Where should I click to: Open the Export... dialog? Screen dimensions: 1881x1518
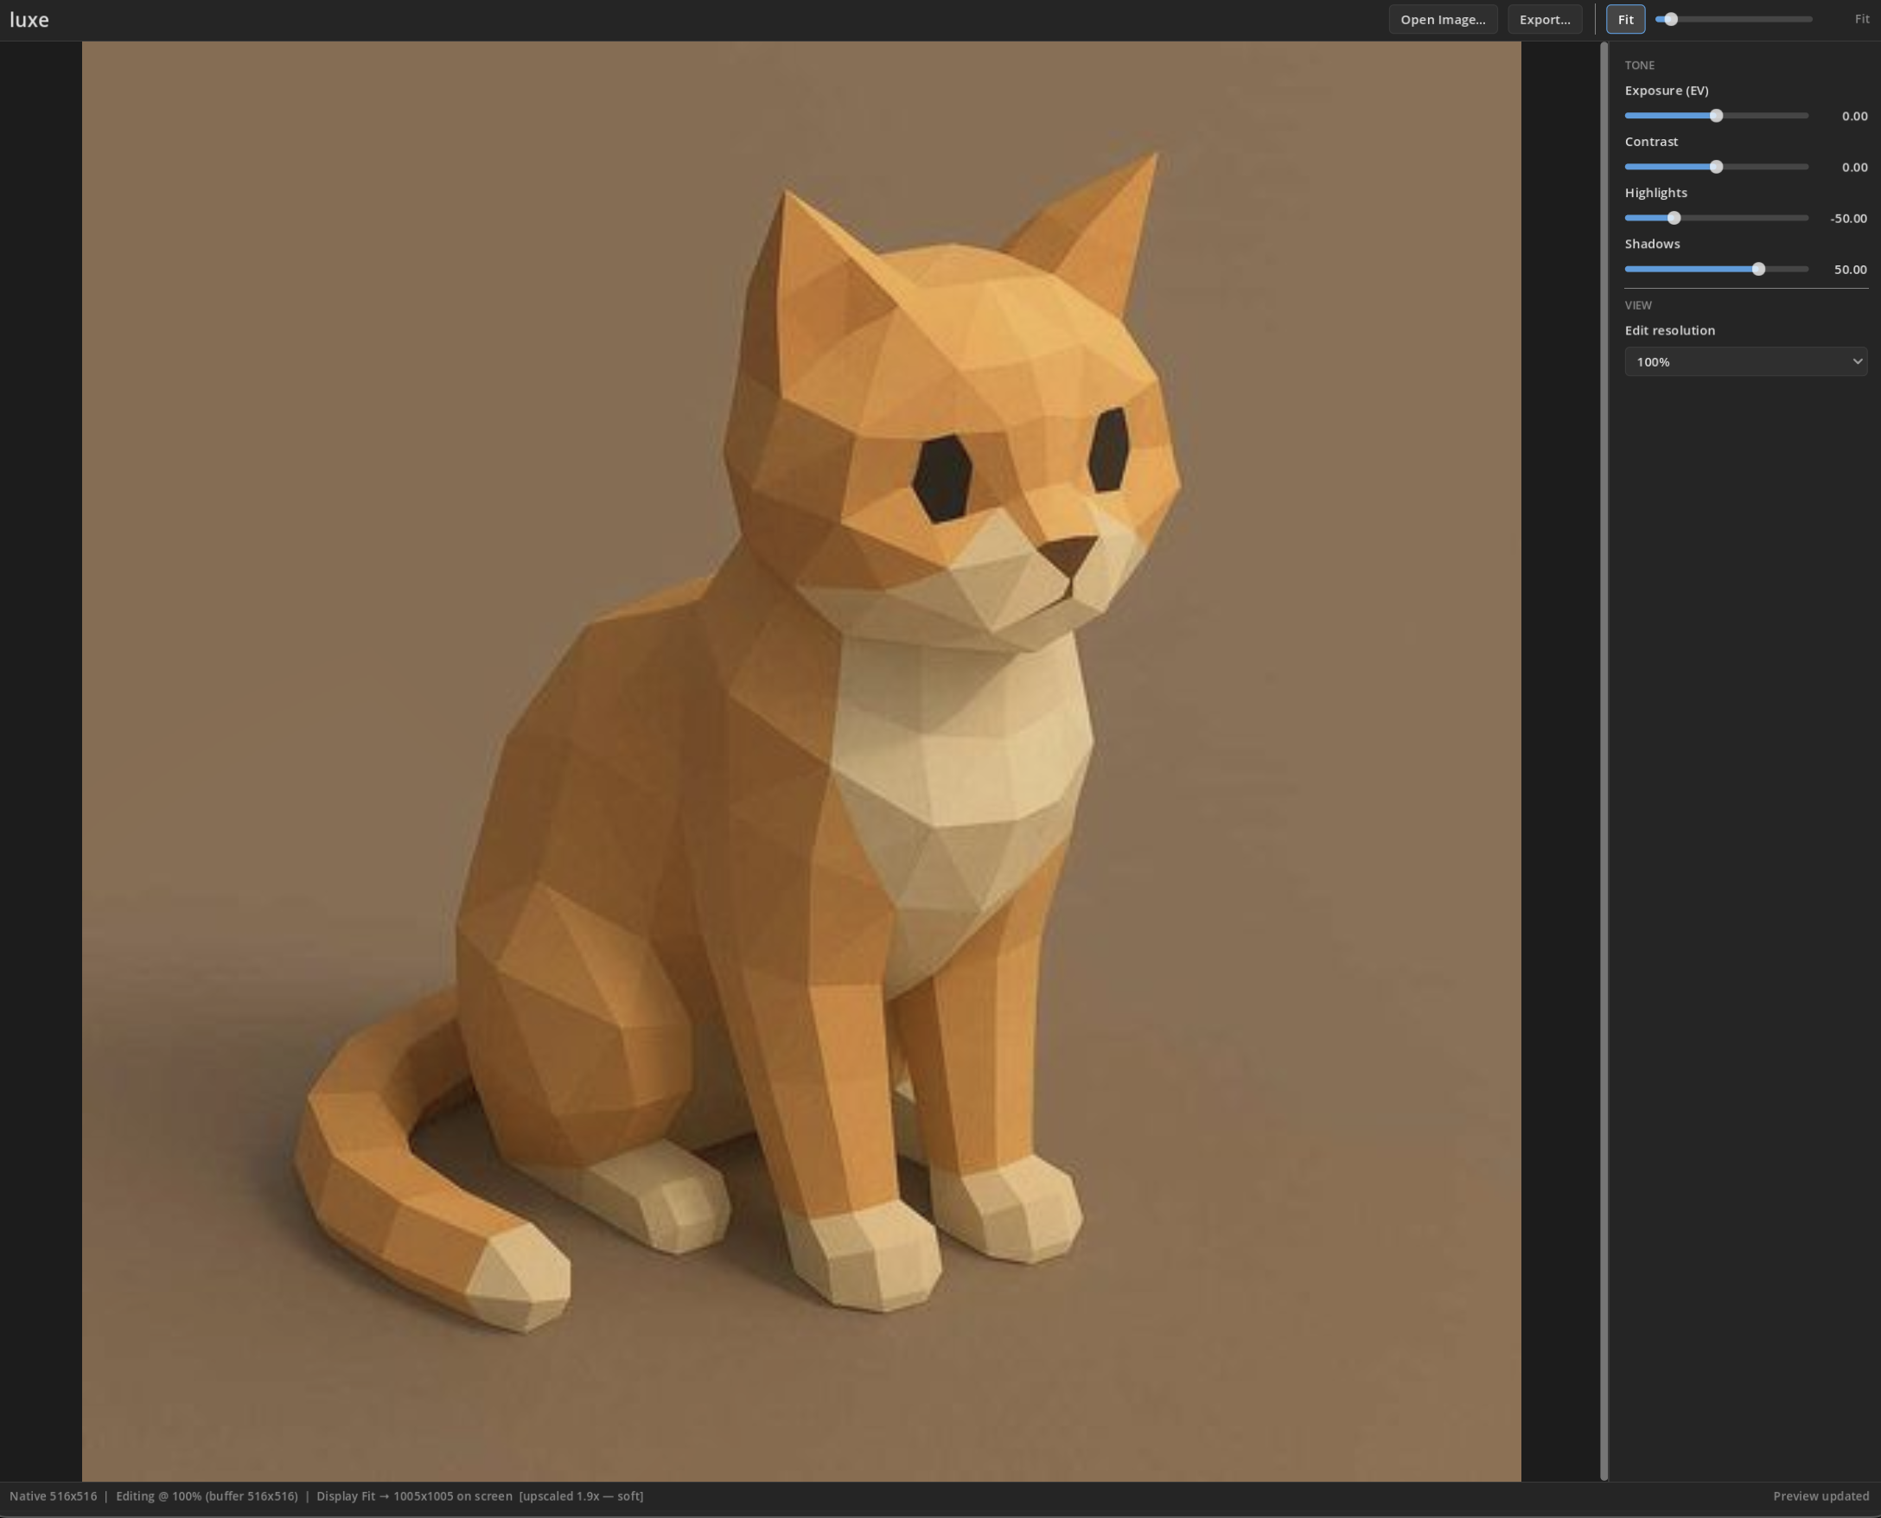coord(1545,19)
